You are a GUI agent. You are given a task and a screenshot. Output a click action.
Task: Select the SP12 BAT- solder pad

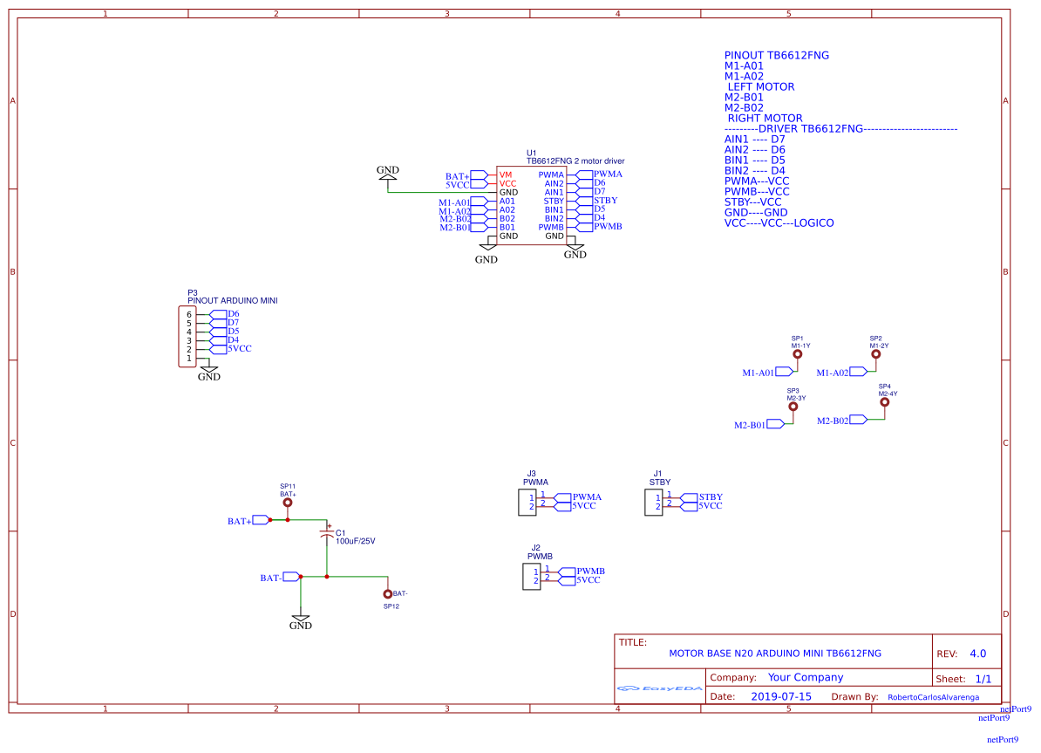[x=388, y=593]
